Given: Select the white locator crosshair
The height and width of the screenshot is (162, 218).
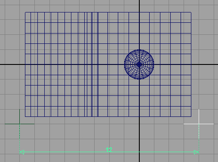Looking at the screenshot, I should click(199, 124).
